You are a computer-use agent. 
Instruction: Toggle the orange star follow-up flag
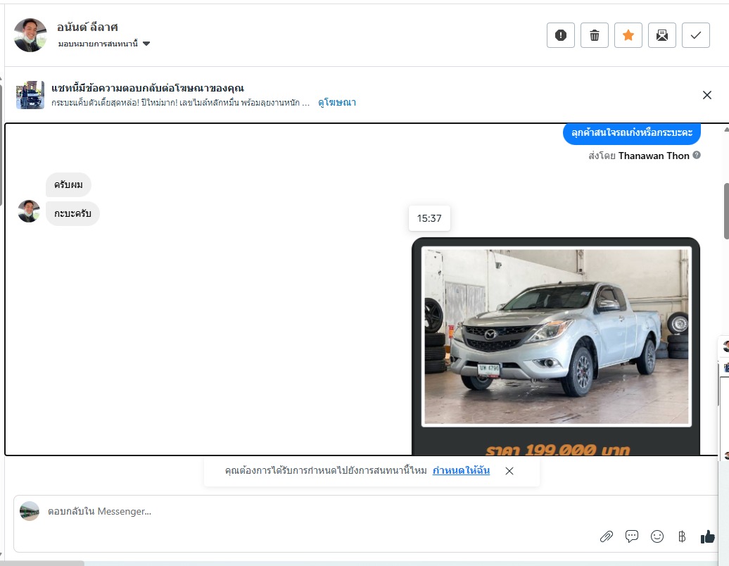pyautogui.click(x=628, y=35)
